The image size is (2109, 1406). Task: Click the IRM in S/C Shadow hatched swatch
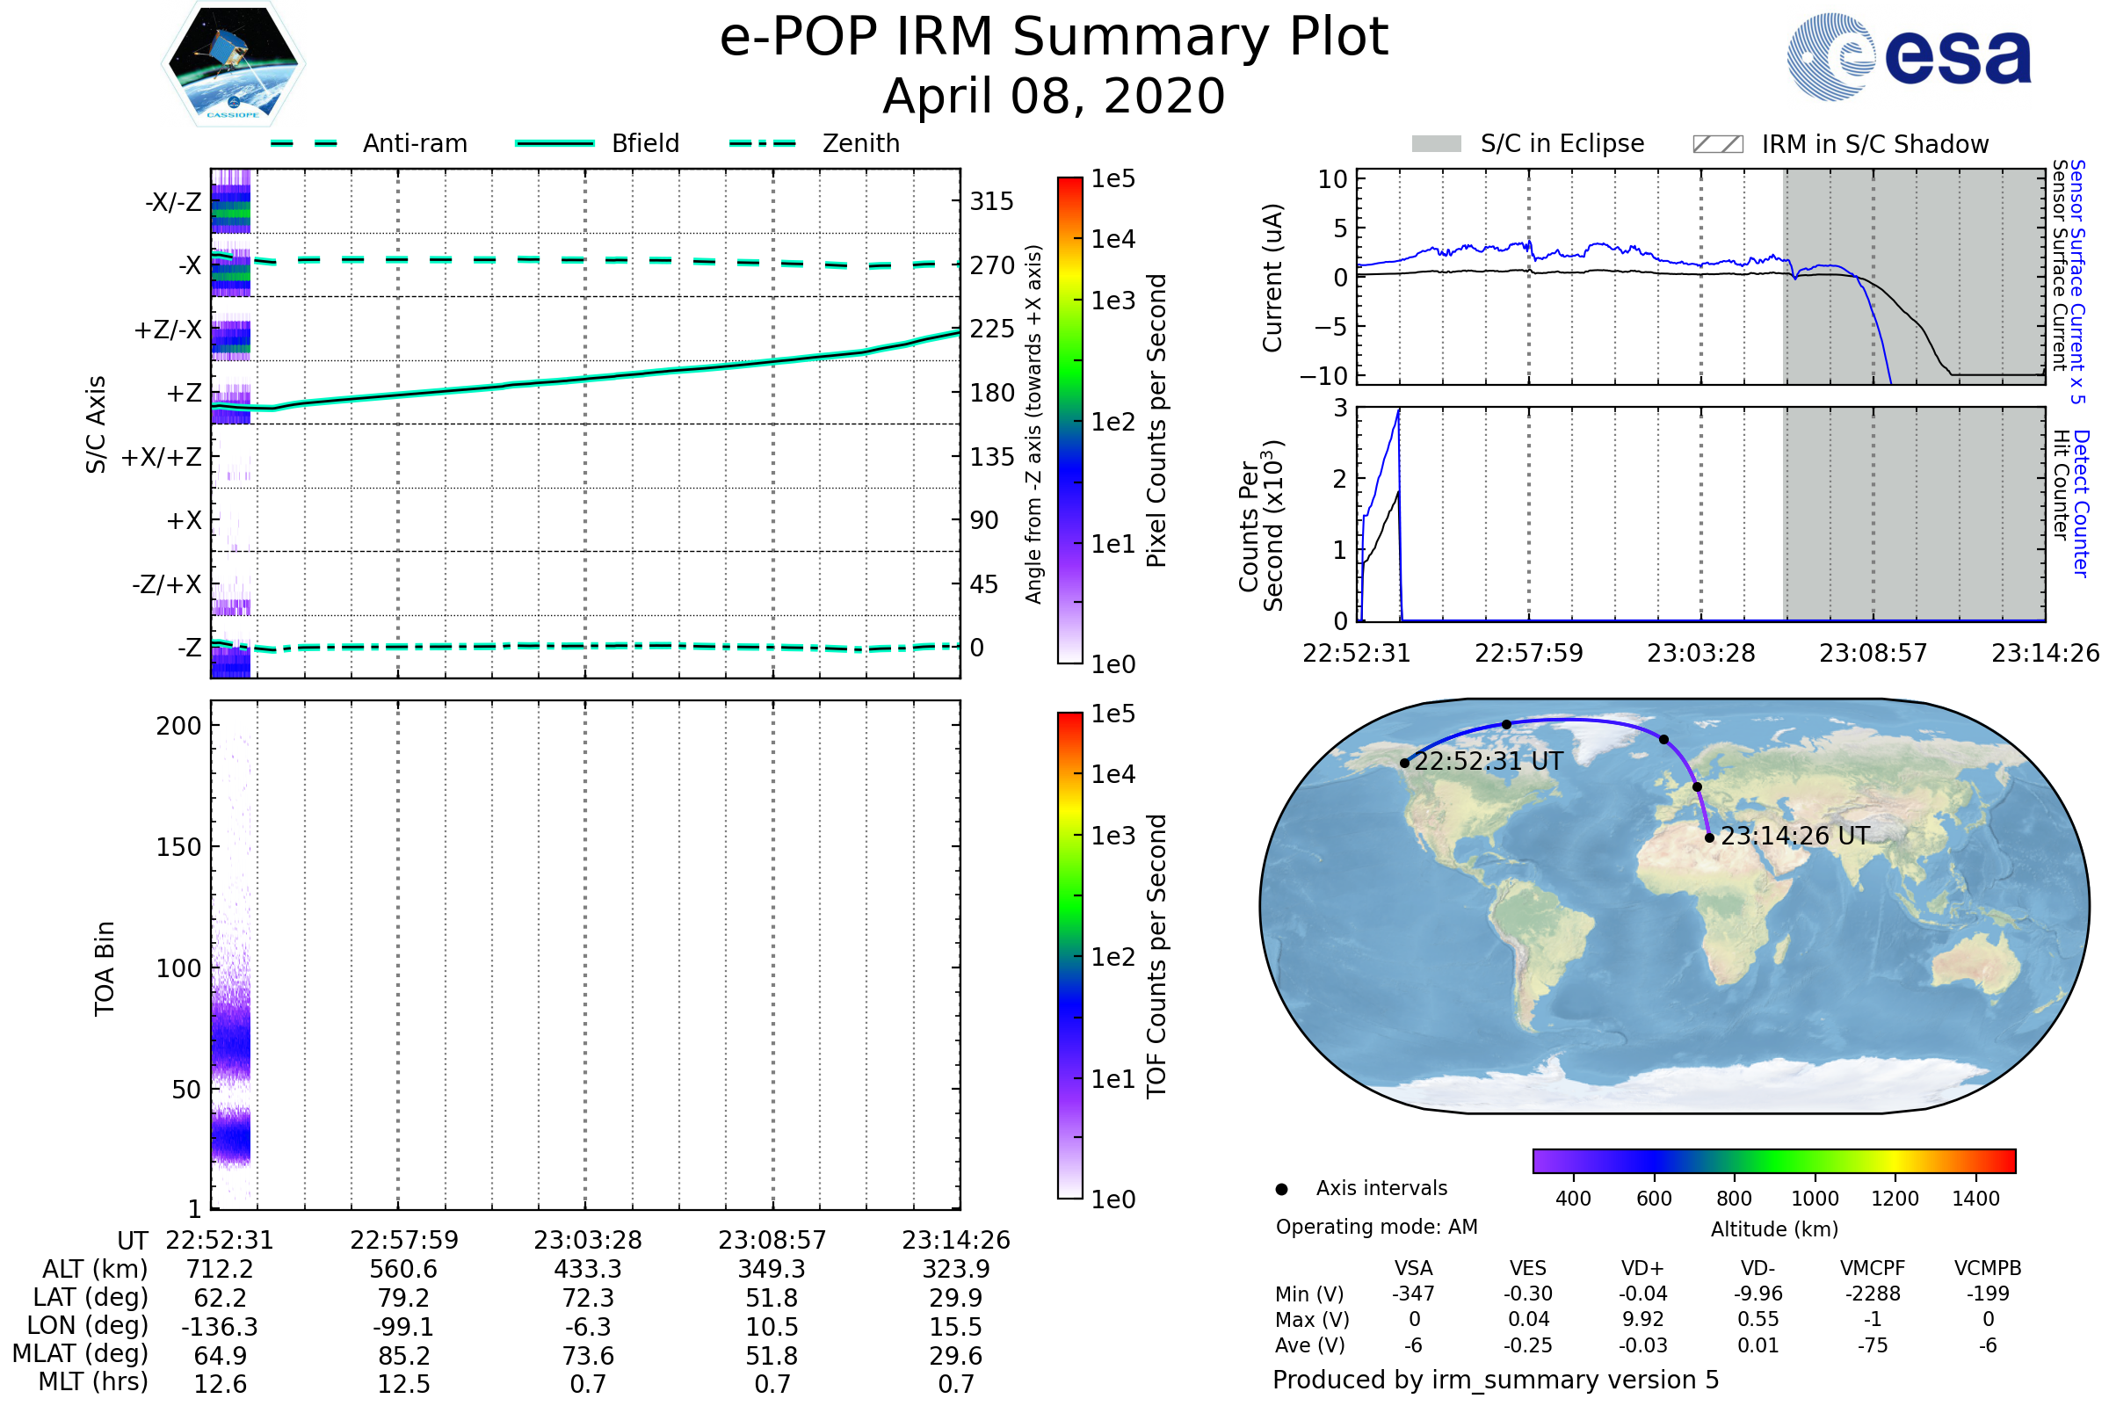(1717, 144)
